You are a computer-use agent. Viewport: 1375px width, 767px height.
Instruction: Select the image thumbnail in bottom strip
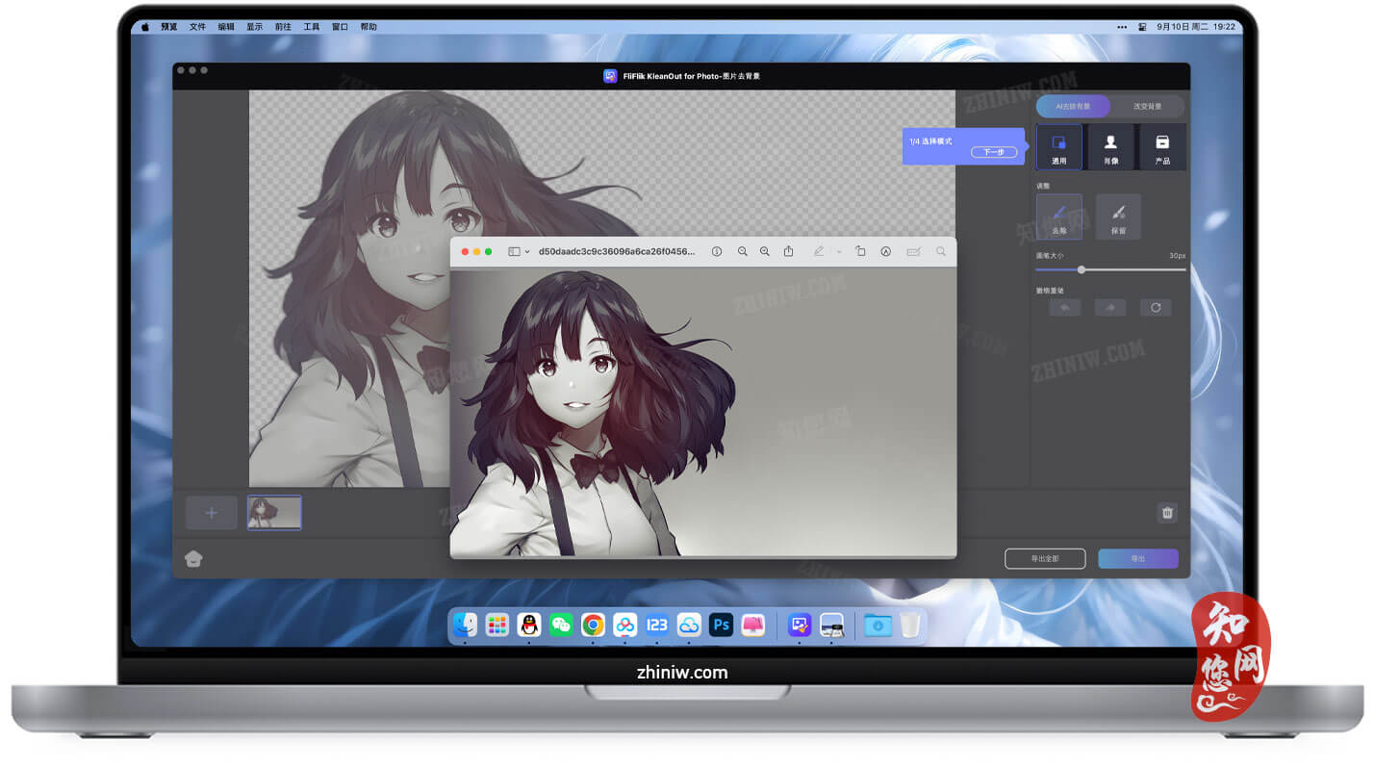click(274, 513)
